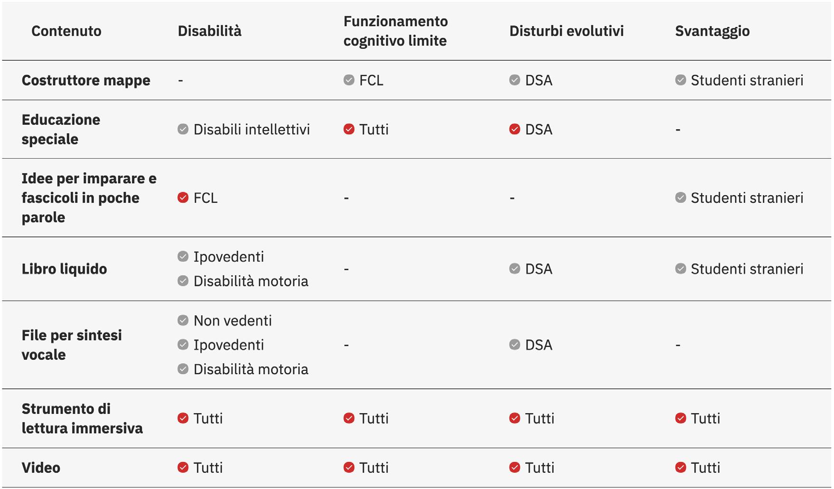This screenshot has height=489, width=834.
Task: Click gray check icon next to Disabili intellettivi
Action: (x=183, y=129)
